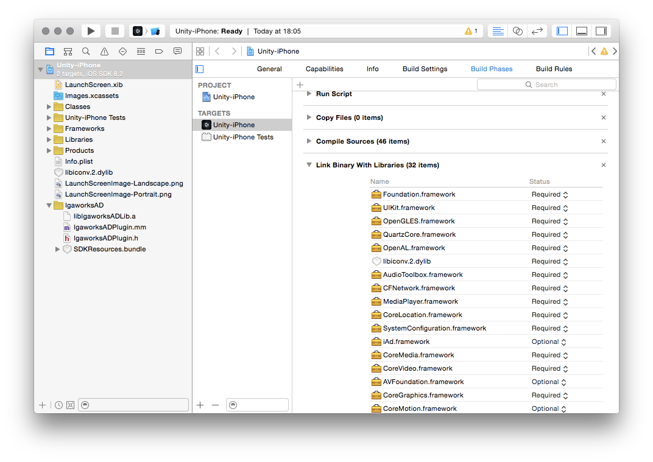Open the Project navigator folder icon

[x=49, y=51]
